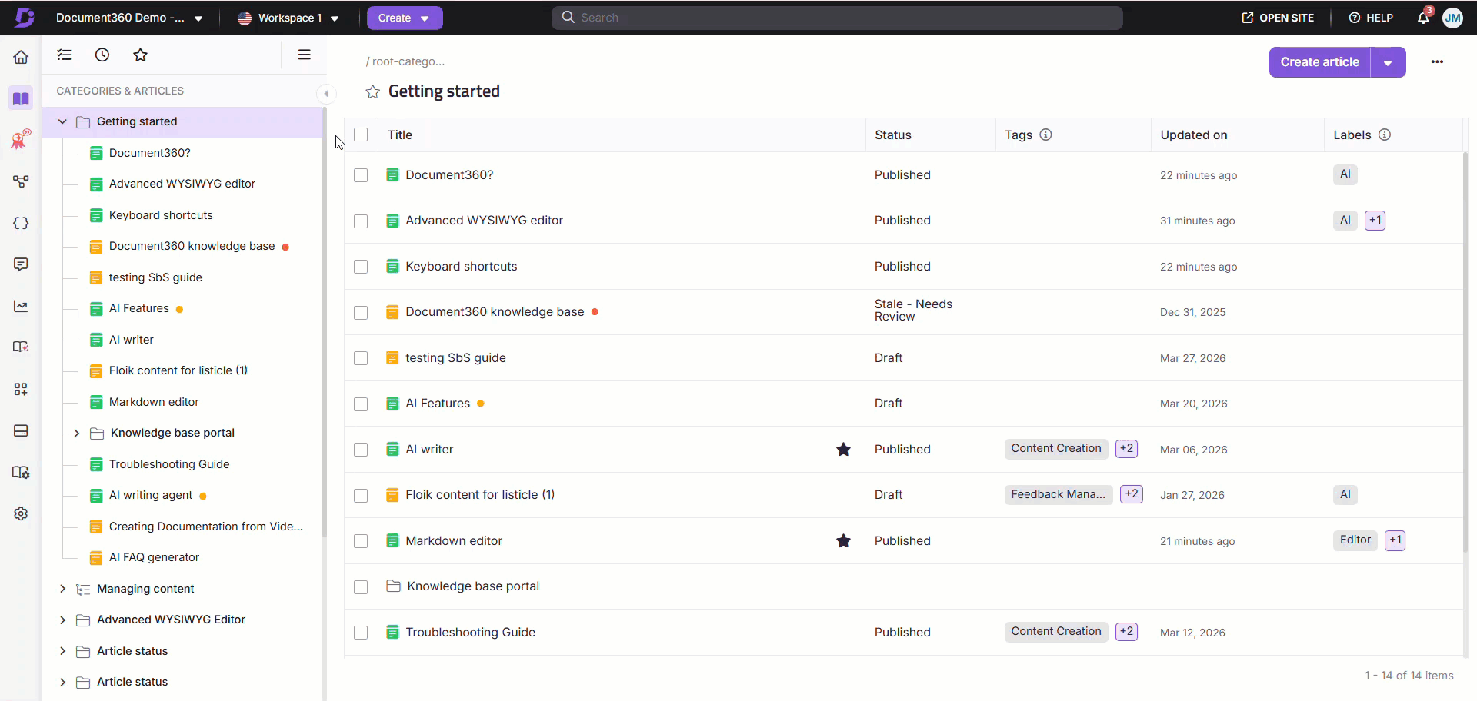Select all articles with header checkbox
The width and height of the screenshot is (1477, 701).
click(361, 135)
